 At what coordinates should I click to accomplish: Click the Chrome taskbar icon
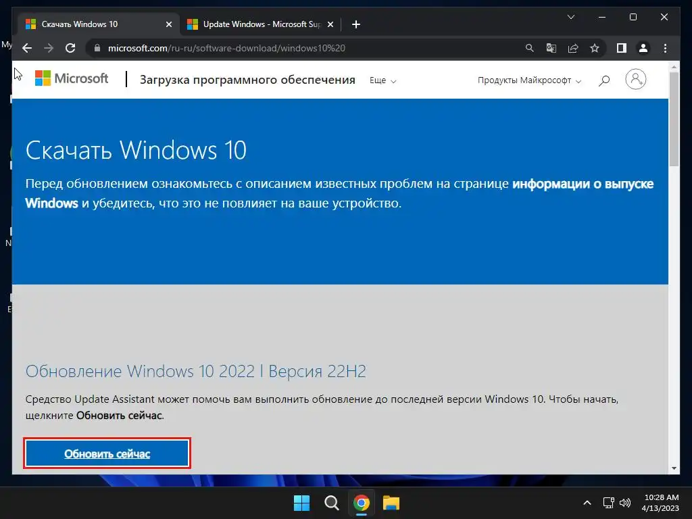[361, 503]
